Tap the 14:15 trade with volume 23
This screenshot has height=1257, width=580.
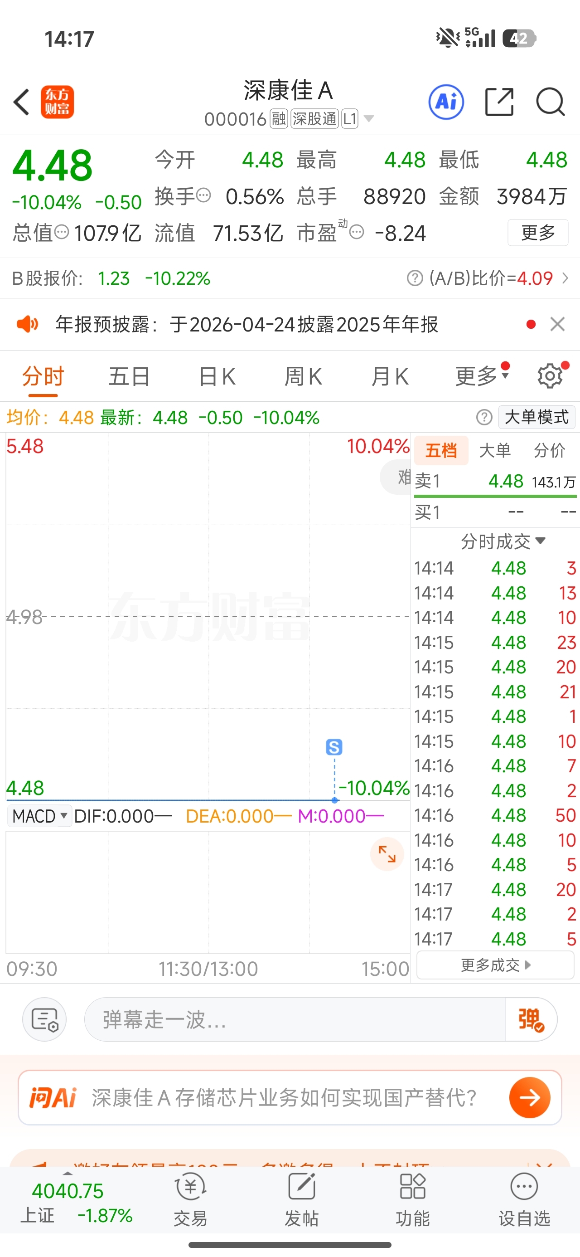[x=495, y=642]
